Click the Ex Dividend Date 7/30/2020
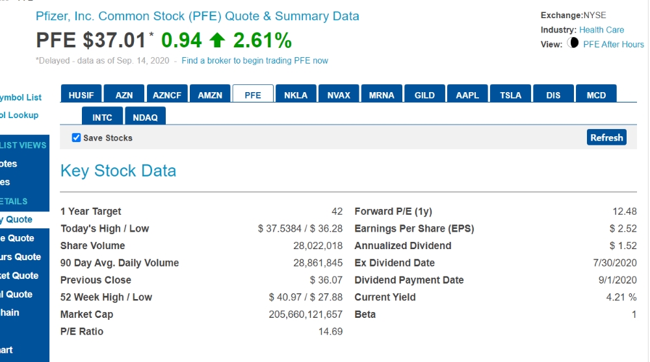 tap(615, 263)
